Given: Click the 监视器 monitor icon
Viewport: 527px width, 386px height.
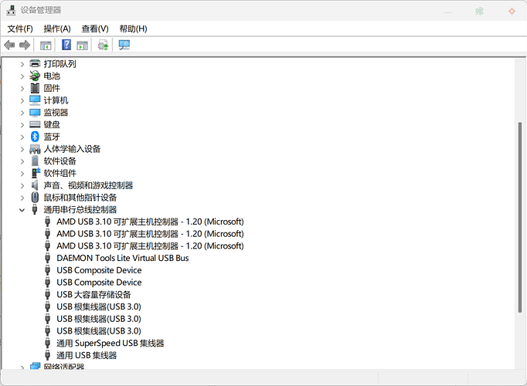Looking at the screenshot, I should point(35,112).
